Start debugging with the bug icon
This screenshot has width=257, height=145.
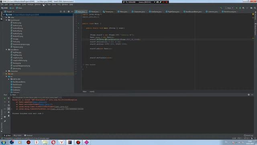[240, 8]
